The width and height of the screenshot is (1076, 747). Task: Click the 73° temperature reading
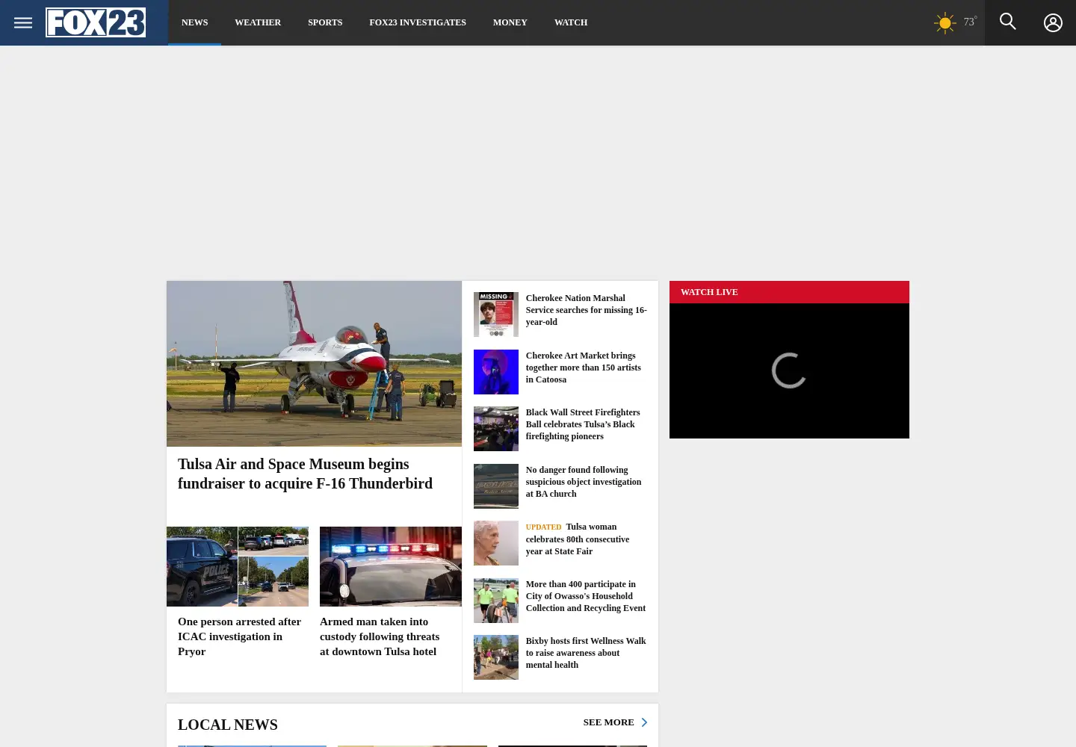970,22
